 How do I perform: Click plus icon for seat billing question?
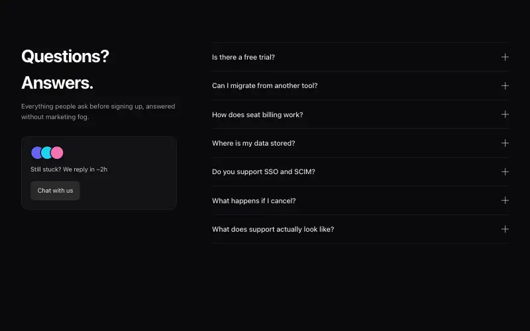505,115
